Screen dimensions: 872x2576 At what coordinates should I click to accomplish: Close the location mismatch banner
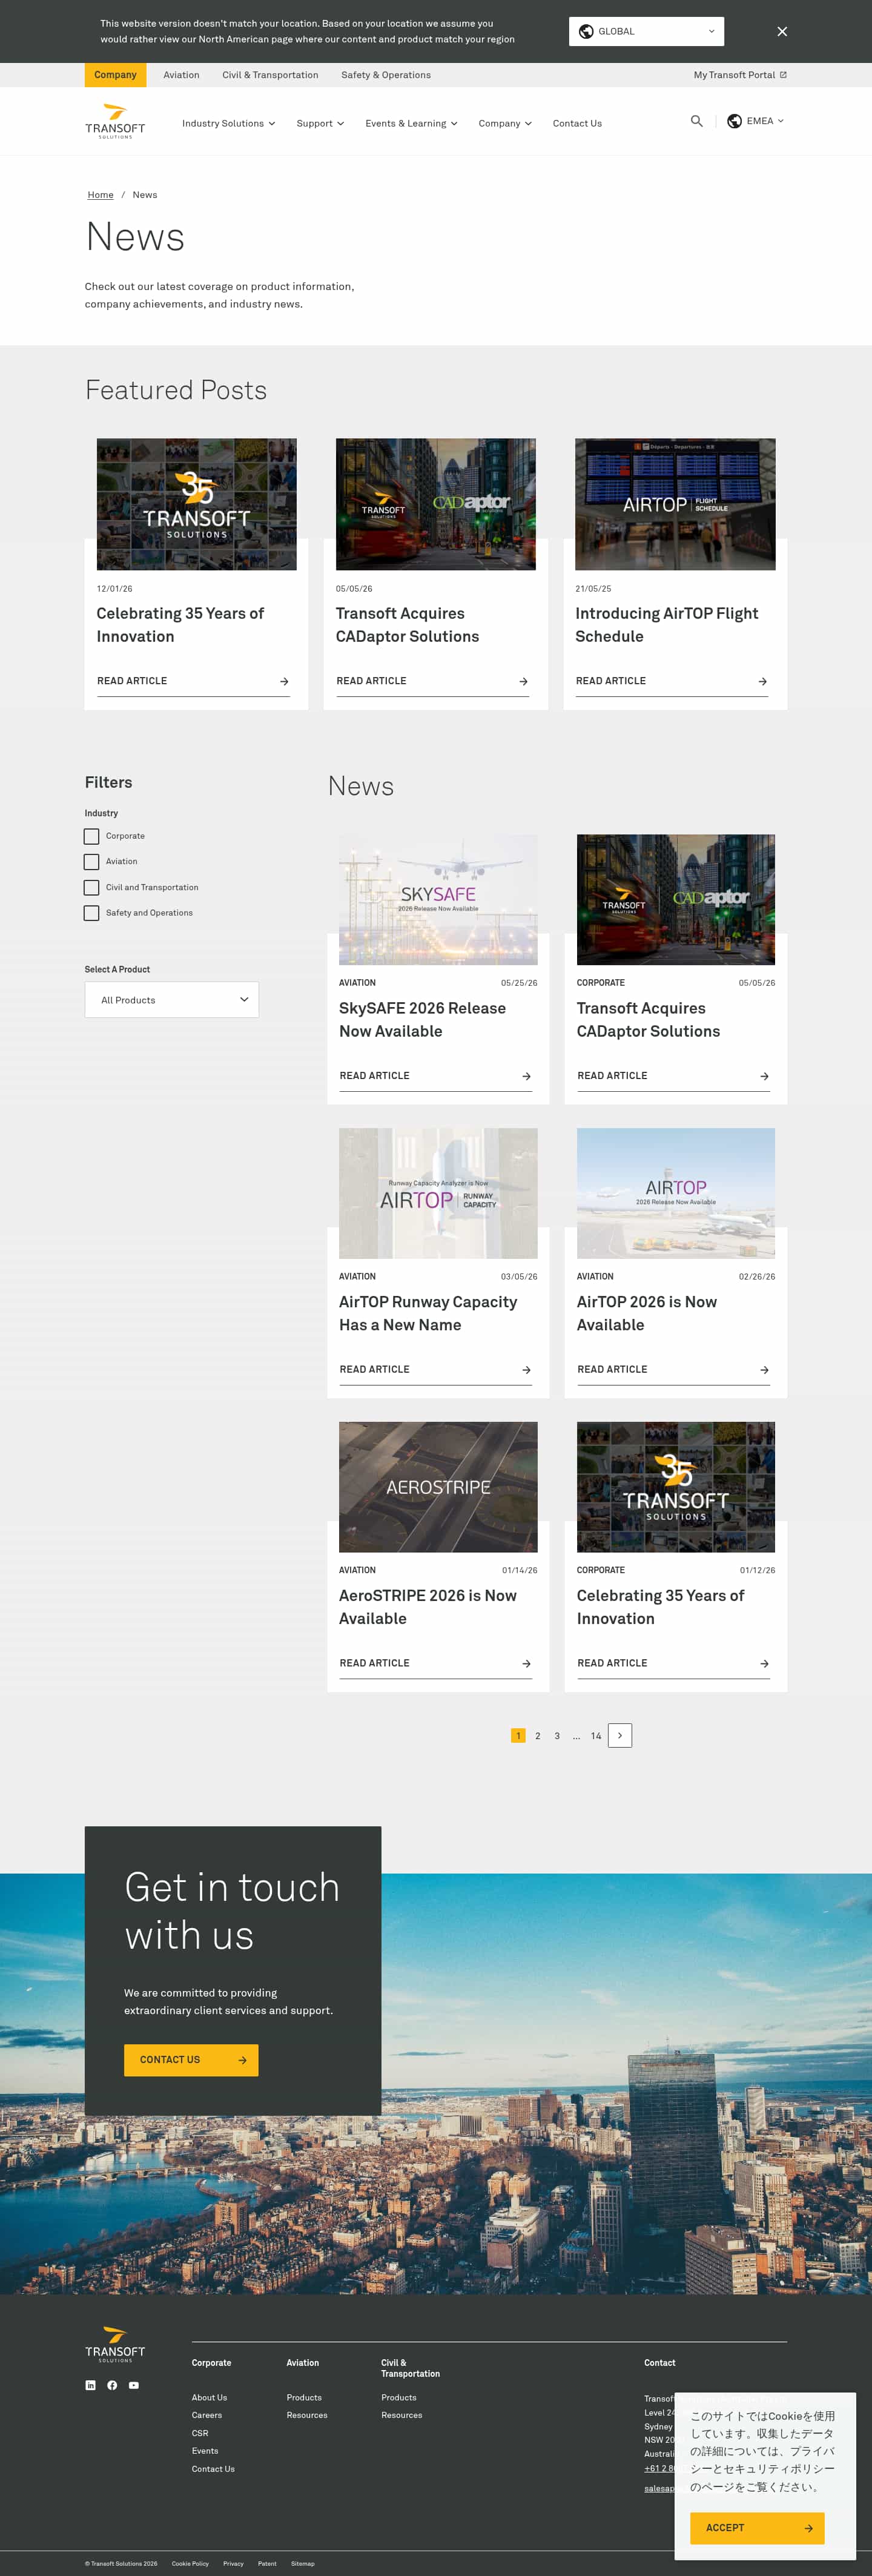pyautogui.click(x=782, y=31)
